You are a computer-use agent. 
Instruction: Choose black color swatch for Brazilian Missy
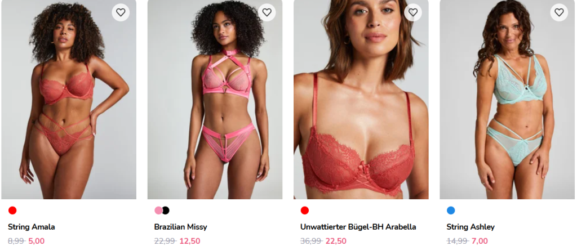(x=166, y=211)
